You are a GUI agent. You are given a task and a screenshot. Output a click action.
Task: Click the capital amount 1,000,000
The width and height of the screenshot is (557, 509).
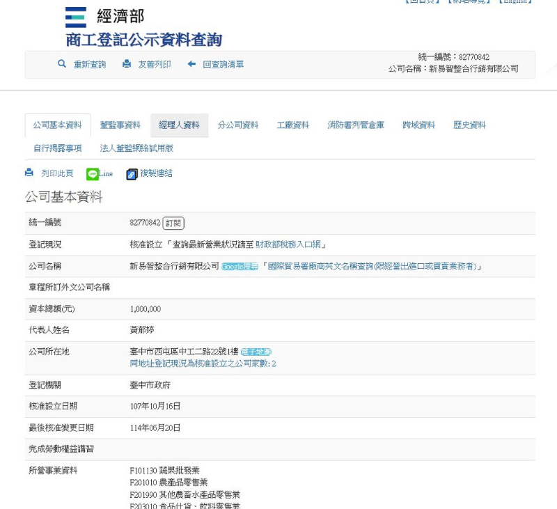coord(146,309)
